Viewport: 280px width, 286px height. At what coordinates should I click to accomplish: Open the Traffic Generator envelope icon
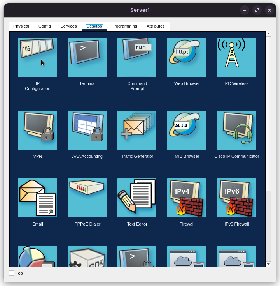137,130
